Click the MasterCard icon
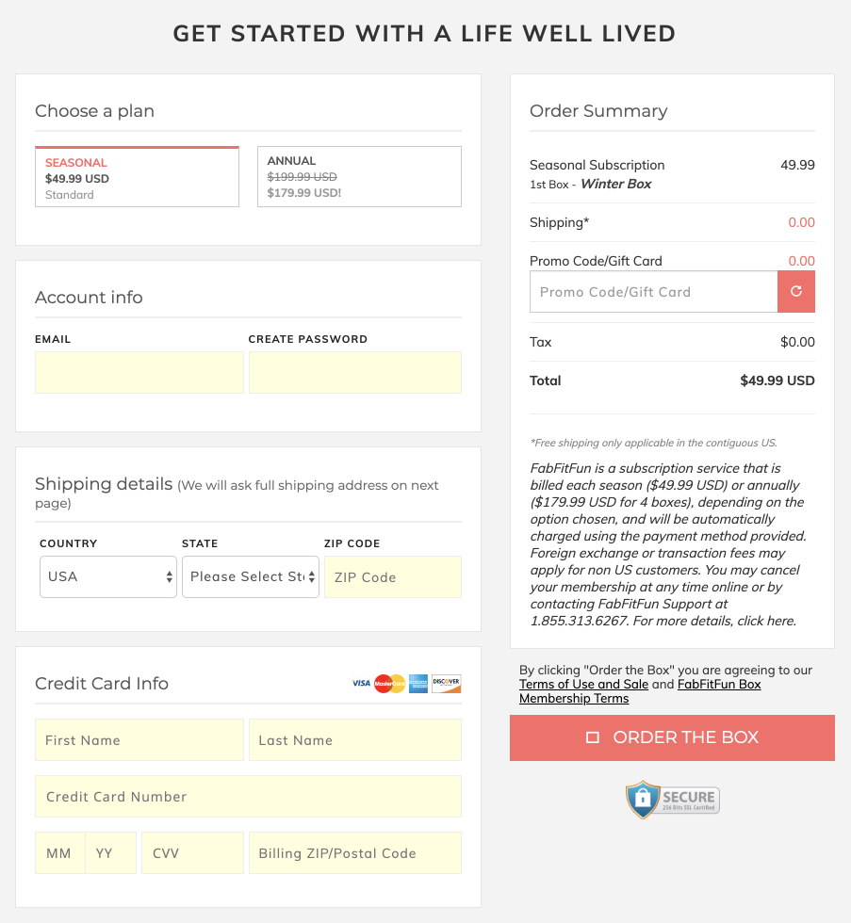Screen dimensions: 851x923 click(x=388, y=683)
